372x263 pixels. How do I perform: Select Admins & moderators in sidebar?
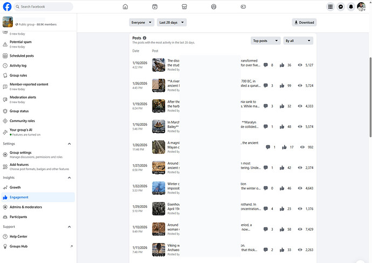tap(25, 207)
